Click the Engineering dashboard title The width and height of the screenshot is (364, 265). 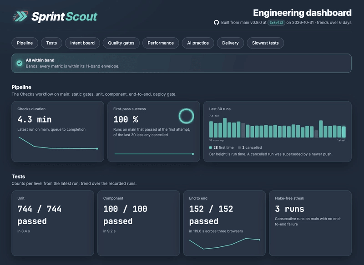pos(302,13)
